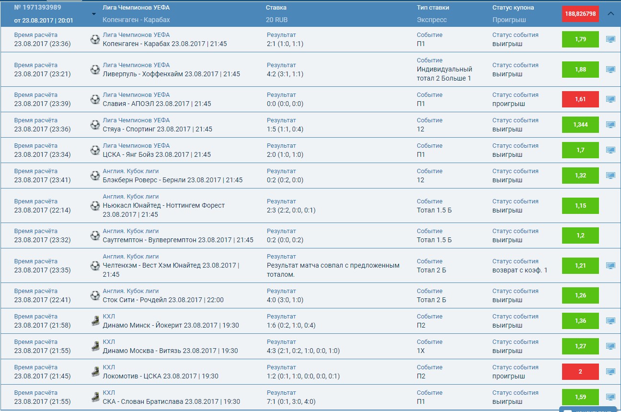The height and width of the screenshot is (412, 621).
Task: Click monitor icon on Локомотив - ЦСКА row
Action: [x=610, y=372]
